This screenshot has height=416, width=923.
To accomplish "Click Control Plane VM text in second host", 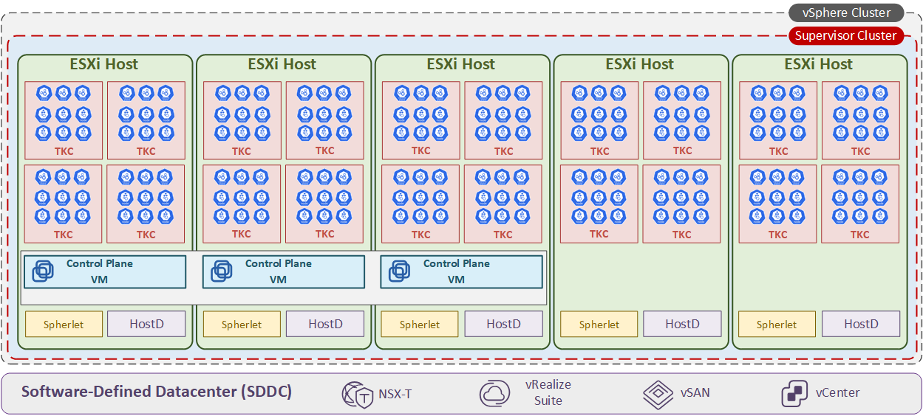I will [x=279, y=271].
